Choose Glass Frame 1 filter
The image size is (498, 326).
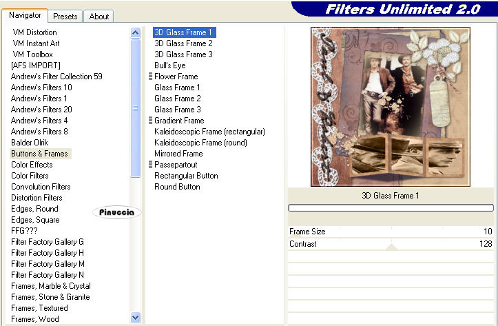click(x=177, y=88)
